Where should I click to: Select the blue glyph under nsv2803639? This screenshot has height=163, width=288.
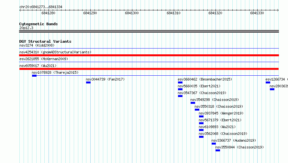[x=272, y=89]
